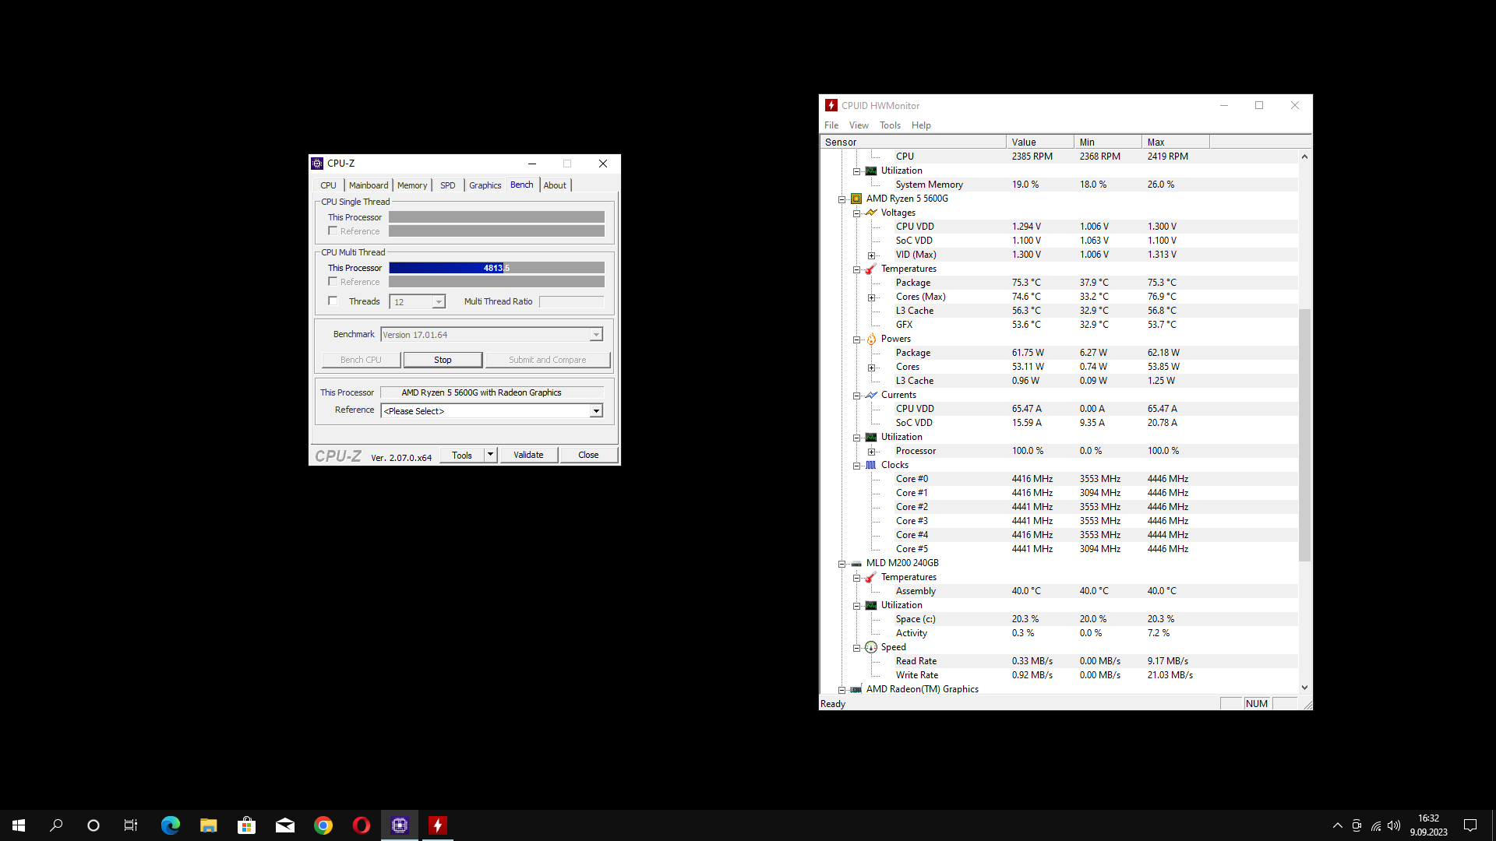1496x841 pixels.
Task: Check the Single Thread Reference checkbox
Action: click(x=333, y=231)
